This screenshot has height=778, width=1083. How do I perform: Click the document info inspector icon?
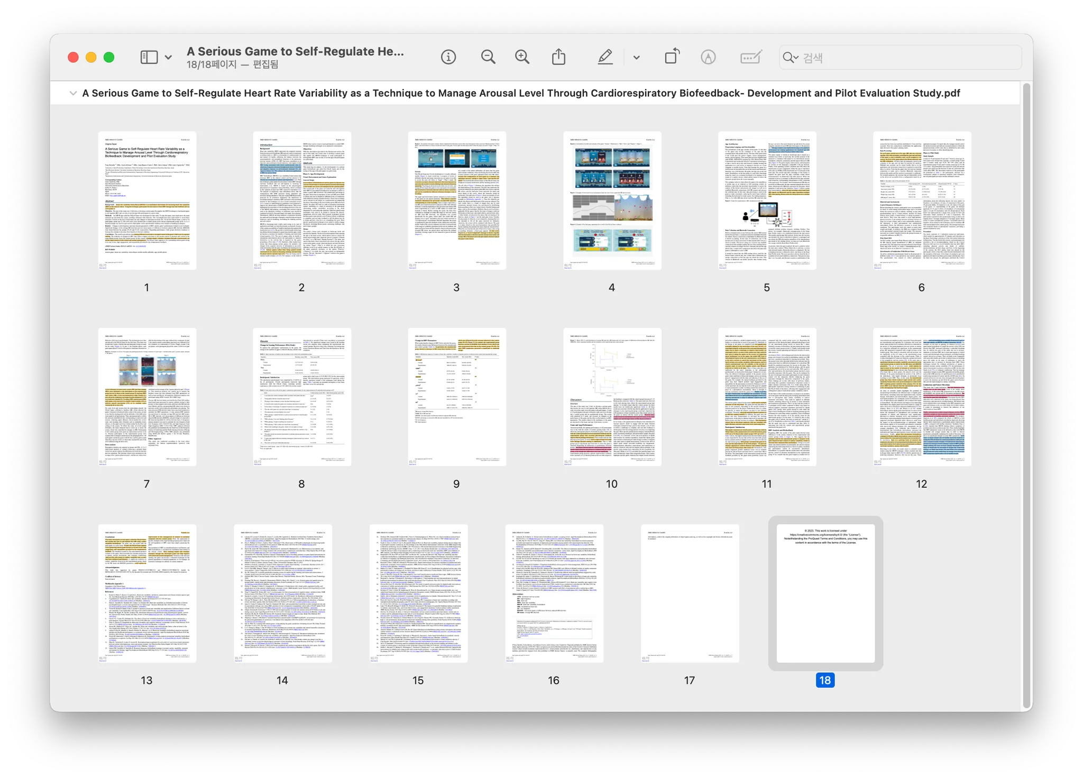(x=448, y=57)
